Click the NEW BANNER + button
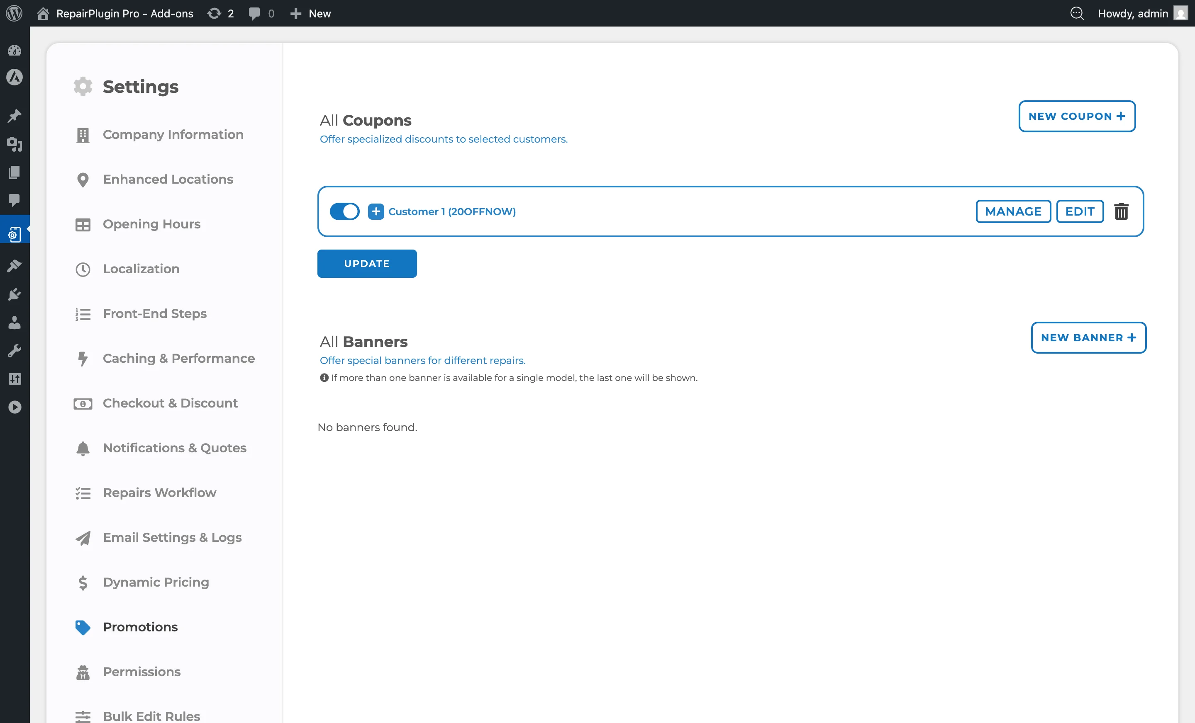Viewport: 1195px width, 723px height. coord(1088,338)
